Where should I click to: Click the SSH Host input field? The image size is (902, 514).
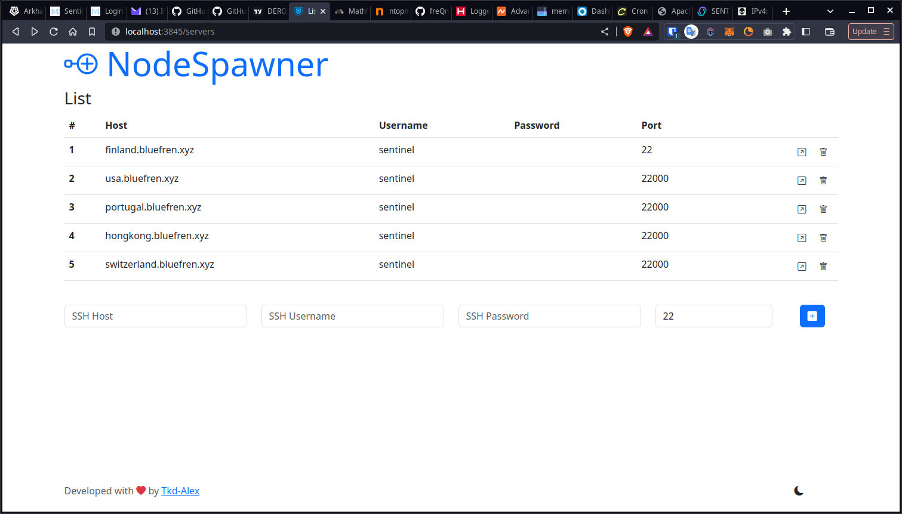(x=155, y=316)
